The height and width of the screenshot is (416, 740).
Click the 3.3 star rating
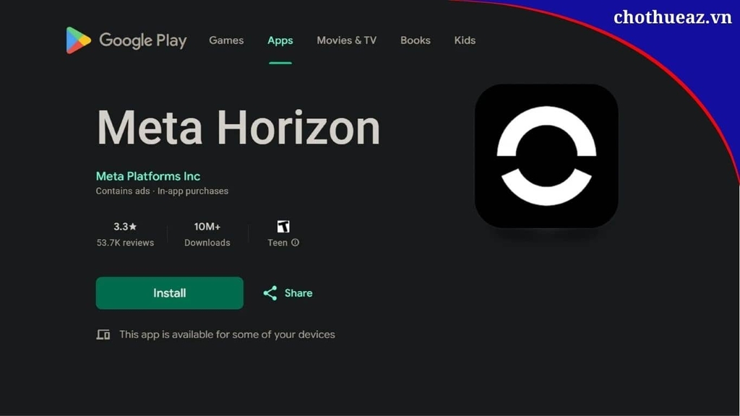pyautogui.click(x=125, y=226)
